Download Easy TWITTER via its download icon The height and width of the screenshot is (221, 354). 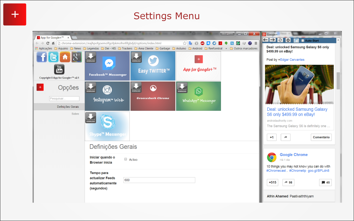coord(136,57)
